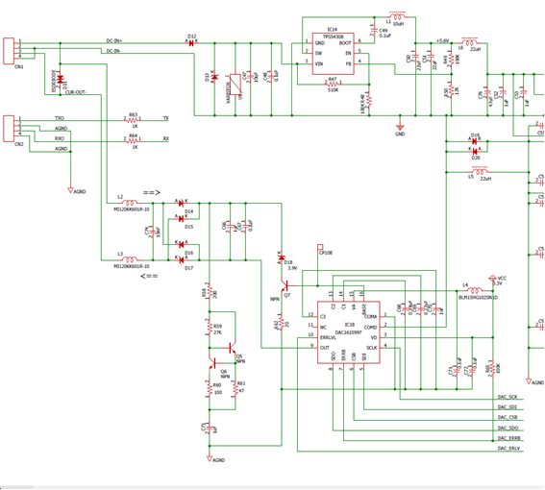
Task: Select the D13 diode symbol
Action: (x=214, y=76)
